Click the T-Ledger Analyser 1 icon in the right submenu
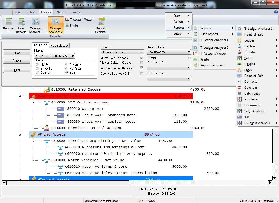The height and width of the screenshot is (203, 279). [x=239, y=29]
